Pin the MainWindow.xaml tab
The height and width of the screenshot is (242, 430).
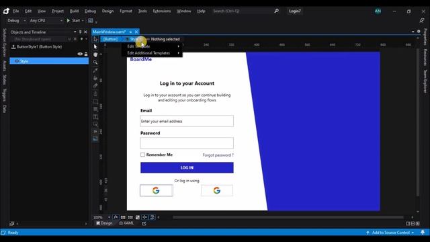(x=130, y=32)
